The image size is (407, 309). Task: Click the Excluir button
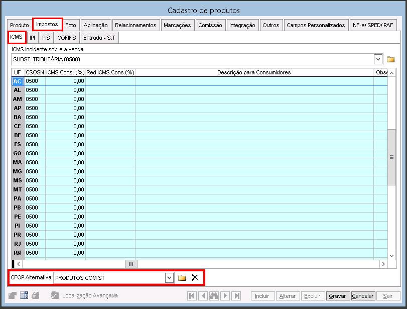[x=312, y=296]
